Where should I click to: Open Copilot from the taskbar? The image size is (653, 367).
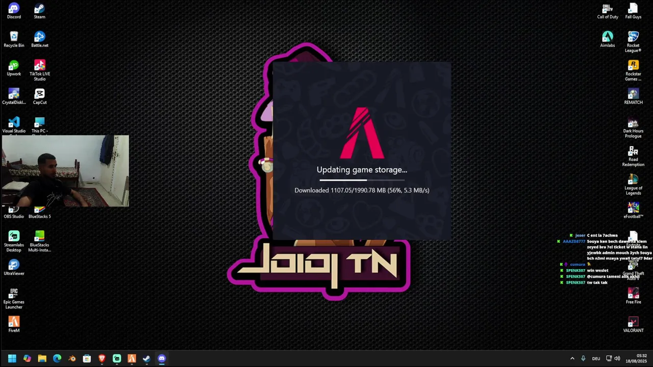coord(27,359)
